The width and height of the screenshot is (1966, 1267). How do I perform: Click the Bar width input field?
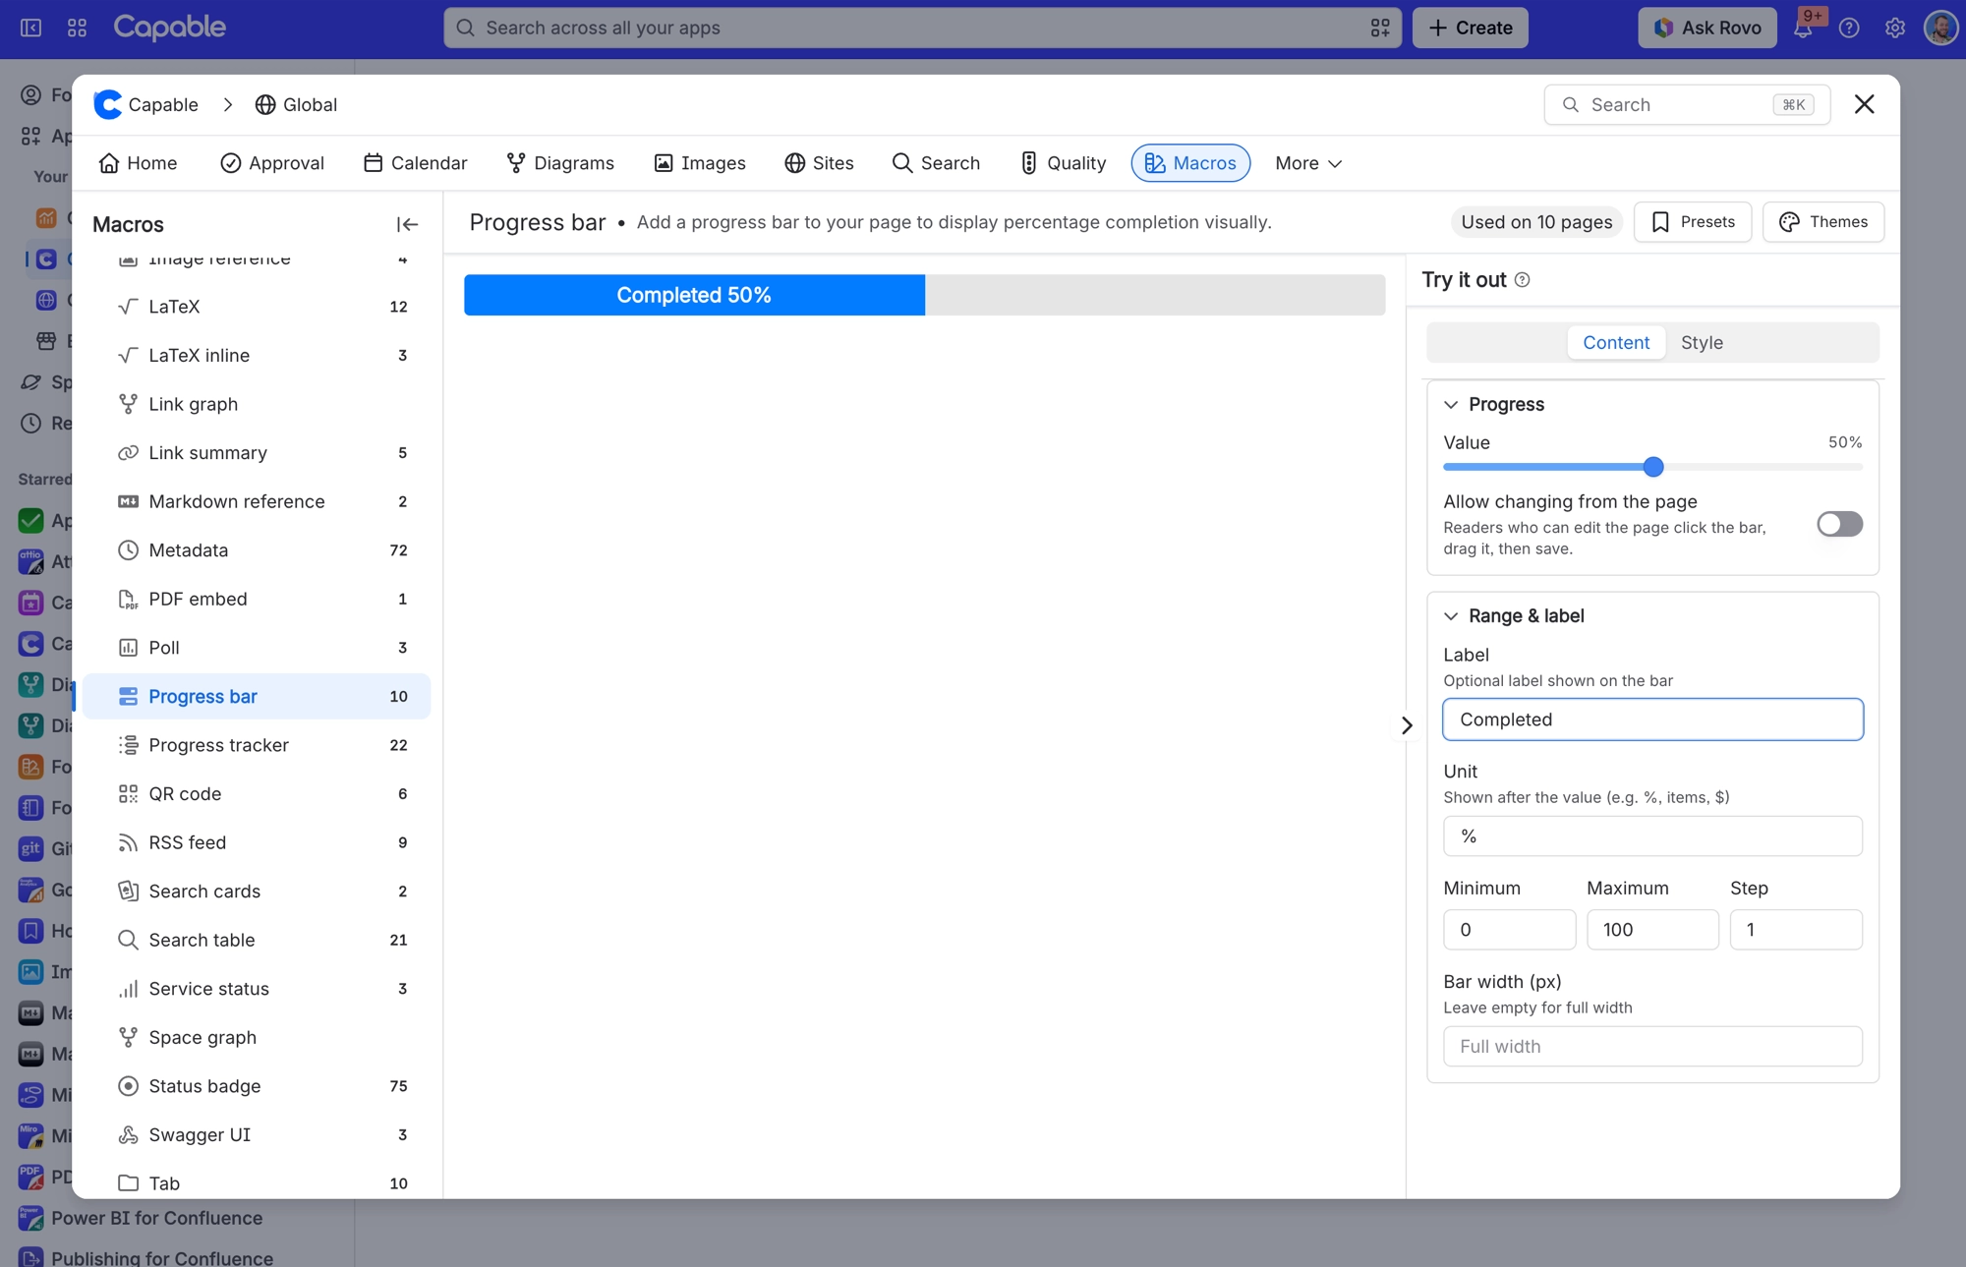pos(1652,1047)
